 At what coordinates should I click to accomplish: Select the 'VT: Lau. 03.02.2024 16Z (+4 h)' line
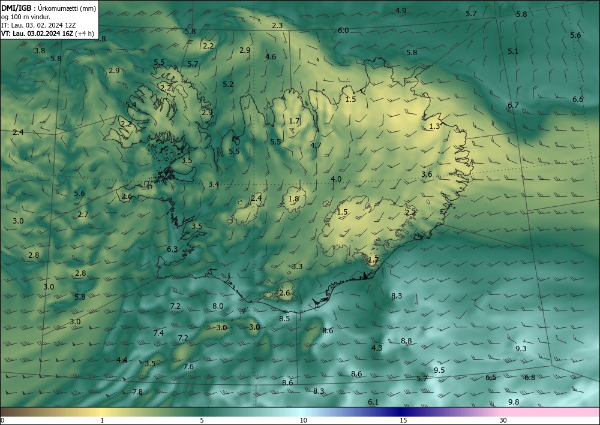47,34
